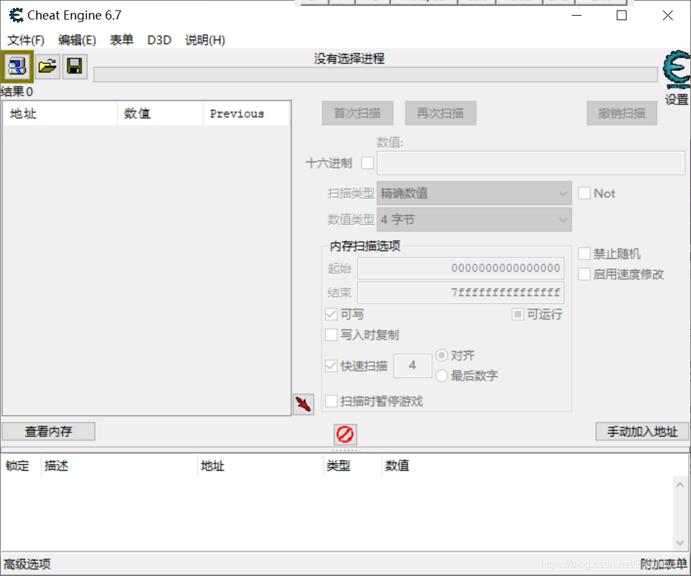Viewport: 691px width, 576px height.
Task: Click the Previous column header
Action: [x=246, y=114]
